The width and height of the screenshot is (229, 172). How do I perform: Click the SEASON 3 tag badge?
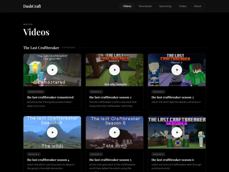point(158,92)
